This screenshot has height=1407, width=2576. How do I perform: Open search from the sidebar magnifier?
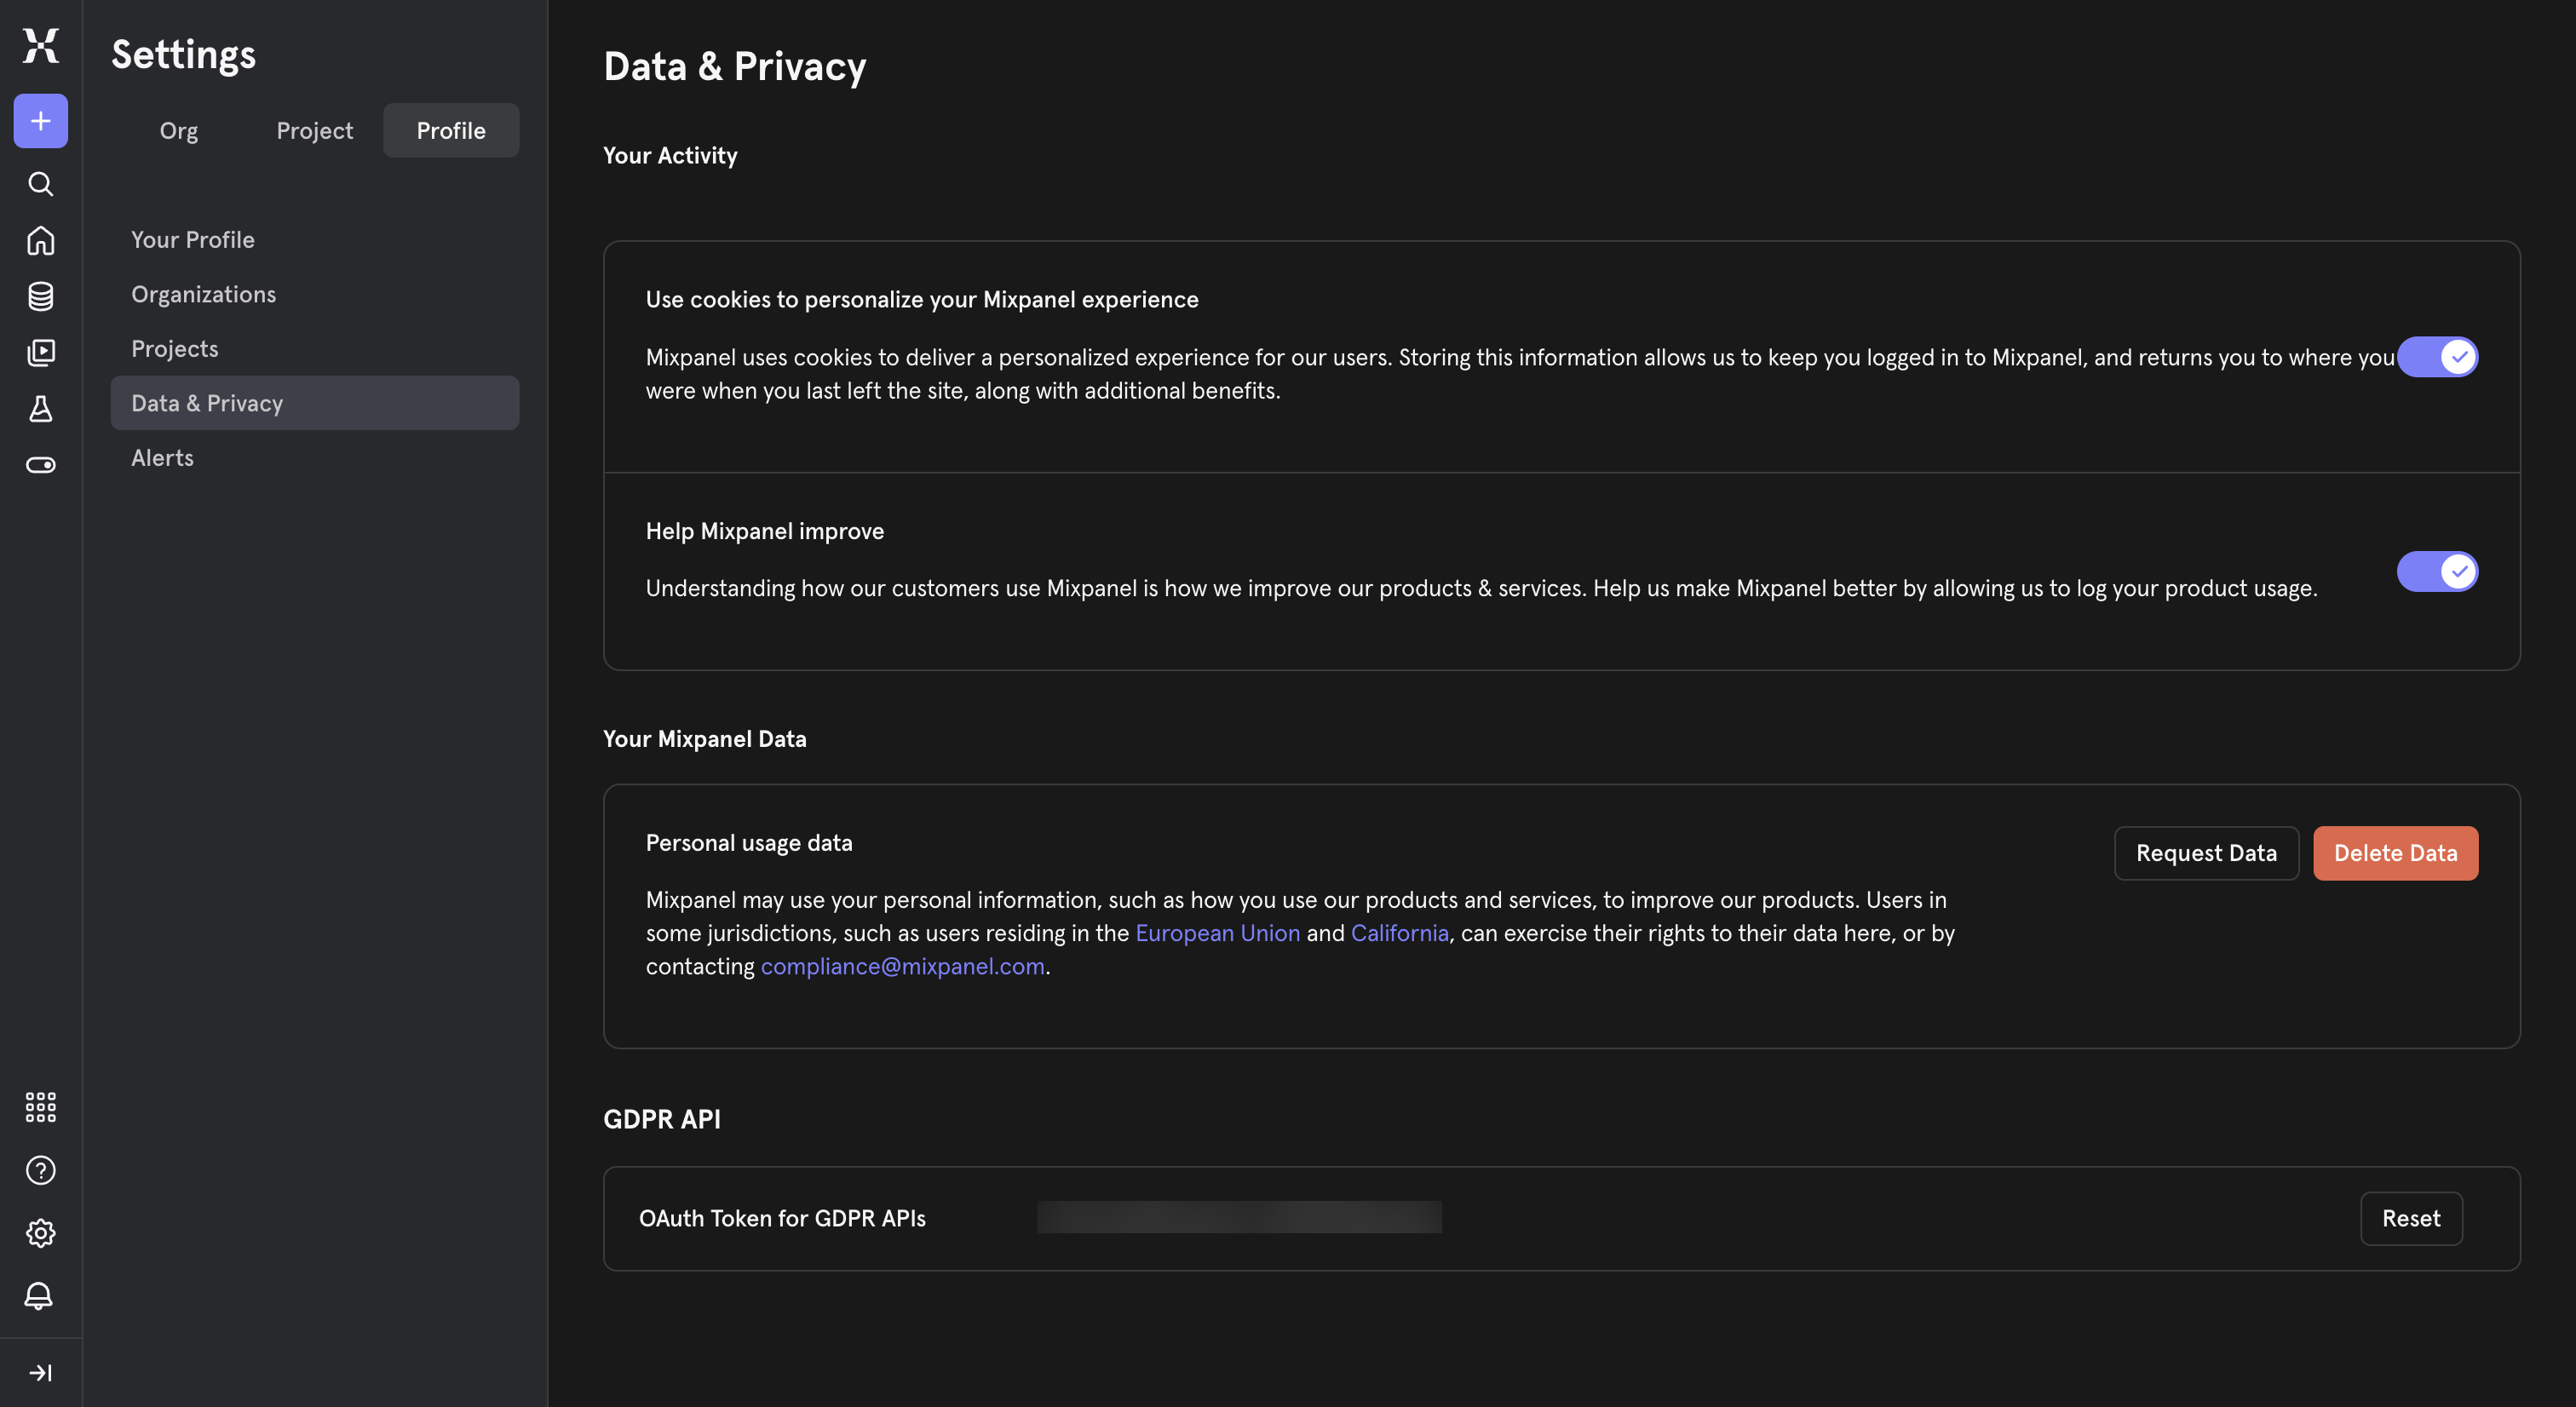41,184
